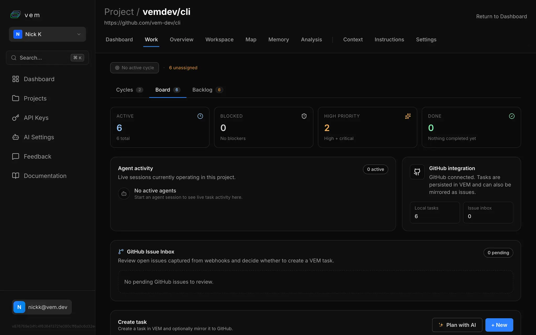The height and width of the screenshot is (335, 536).
Task: Click the AI Settings robot icon
Action: pyautogui.click(x=16, y=137)
